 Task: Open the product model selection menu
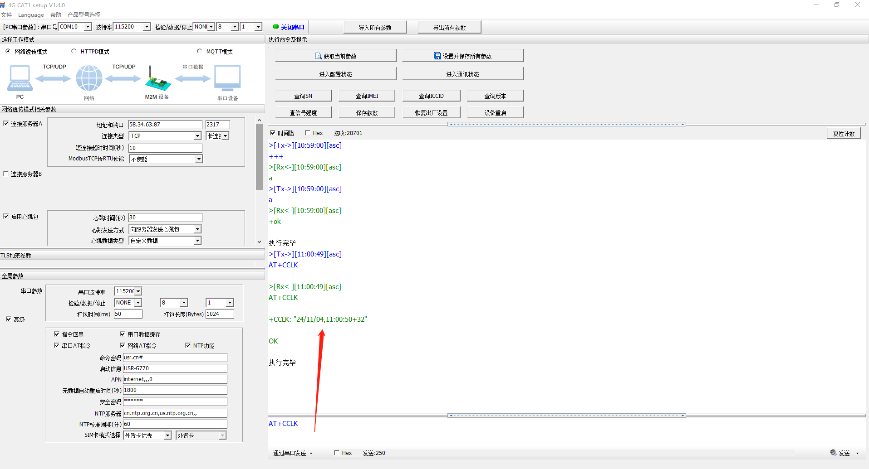tap(84, 15)
